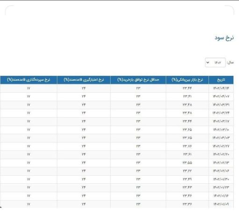Click the نرخ سپرده‌گذاری قاعده‌مند header
Image resolution: width=239 pixels, height=211 pixels.
pos(29,80)
